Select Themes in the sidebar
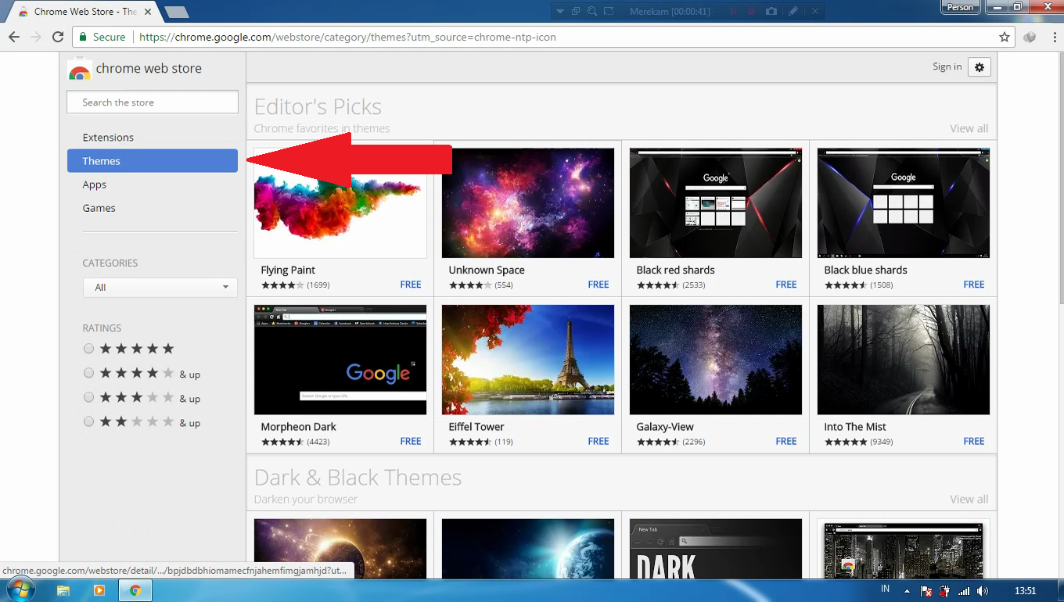 [x=153, y=161]
